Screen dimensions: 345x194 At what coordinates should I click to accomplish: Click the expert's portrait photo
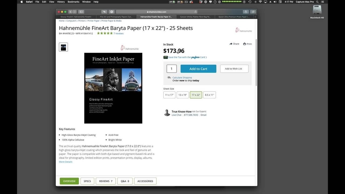point(167,113)
